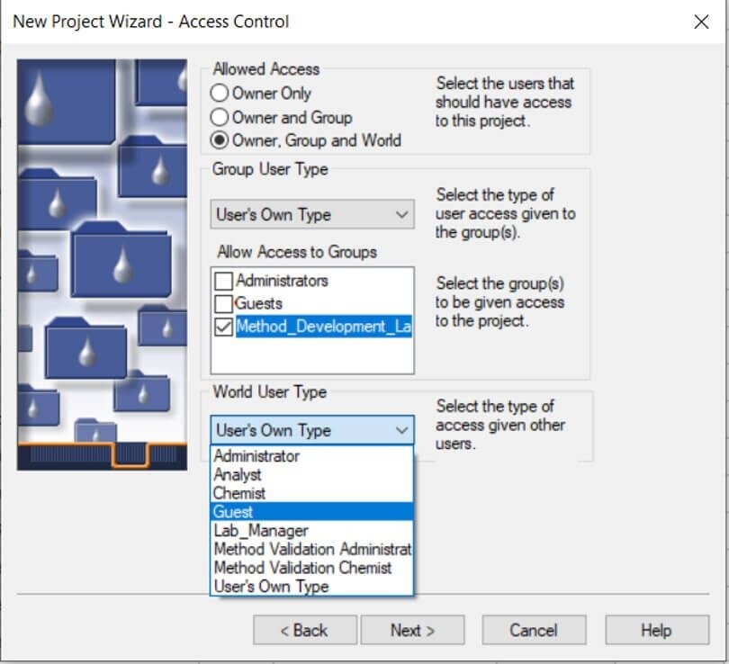The image size is (729, 664).
Task: Pick Method Validation Chemist option
Action: click(x=311, y=568)
